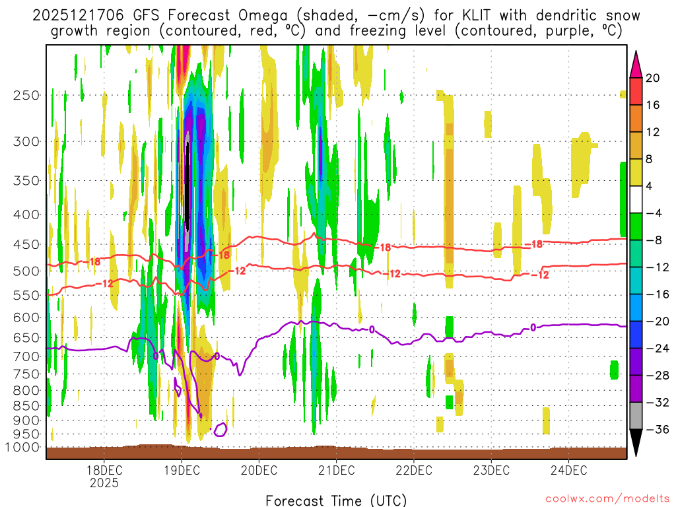Click the 900 pressure level label
Screen dimensions: 676x507
pos(26,420)
